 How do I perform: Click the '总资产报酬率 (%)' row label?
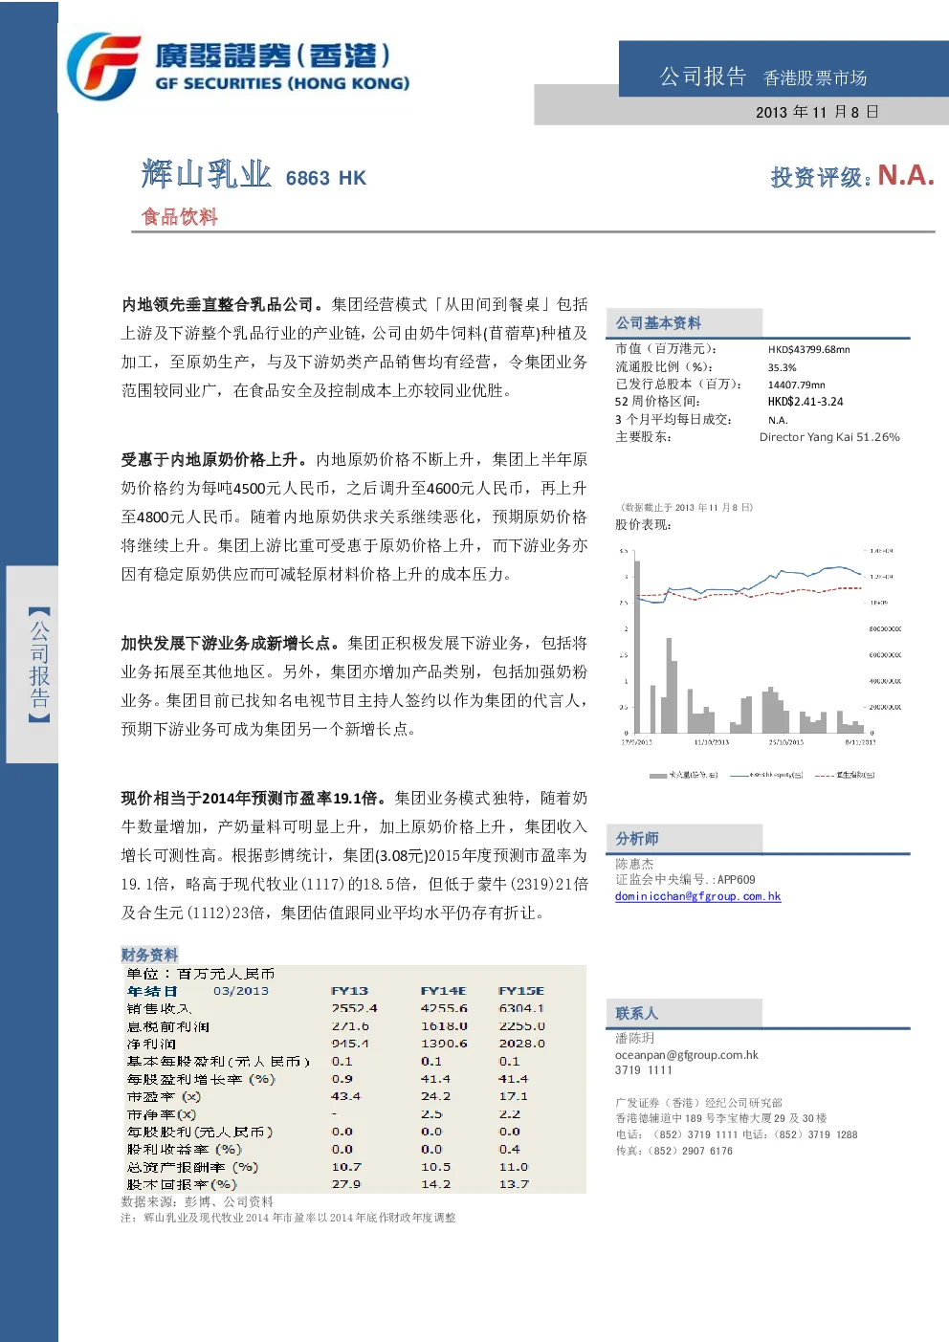192,1167
